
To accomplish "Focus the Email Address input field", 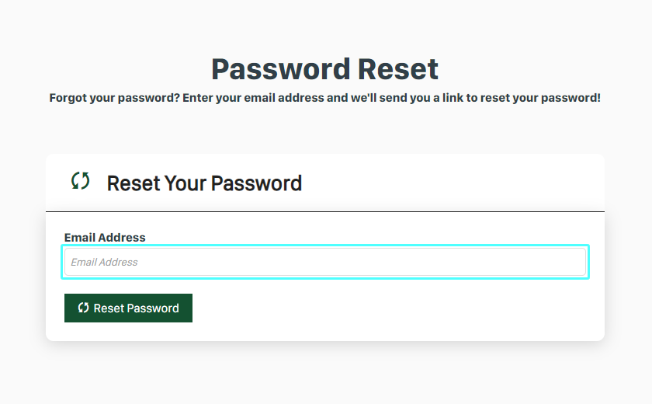I will click(324, 262).
